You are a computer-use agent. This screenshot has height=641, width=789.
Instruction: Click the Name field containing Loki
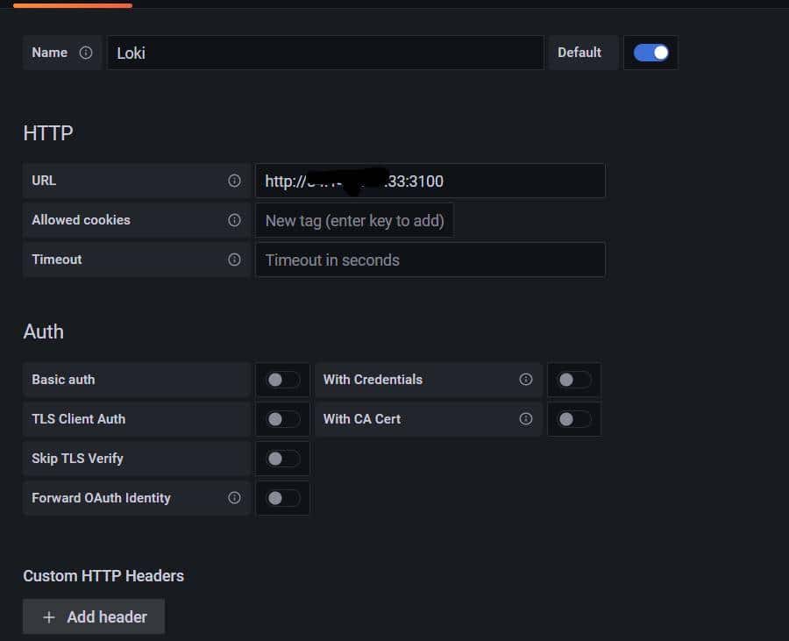pyautogui.click(x=324, y=53)
